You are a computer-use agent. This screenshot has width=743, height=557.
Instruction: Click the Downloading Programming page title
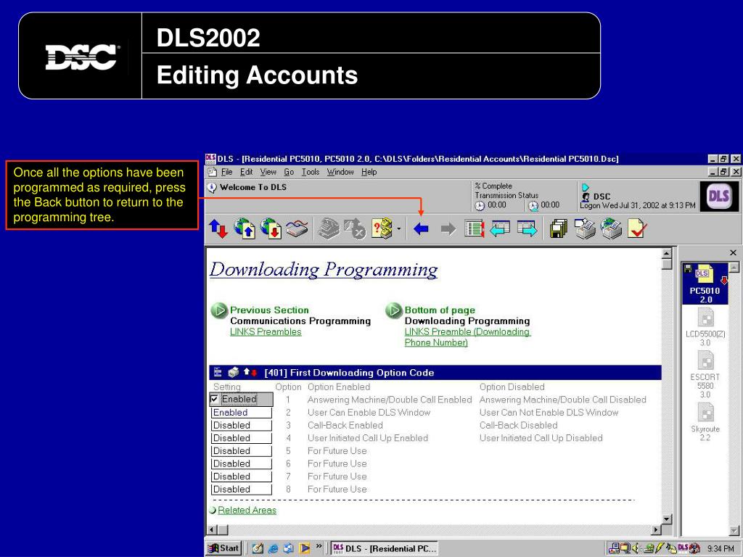coord(324,270)
